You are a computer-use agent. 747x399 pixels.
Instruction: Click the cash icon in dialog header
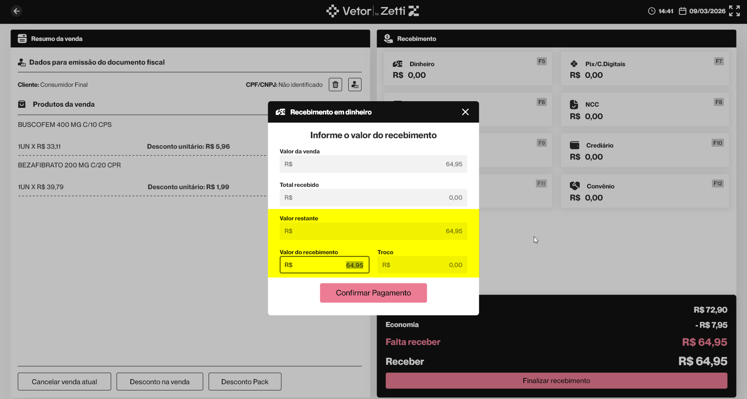[281, 112]
